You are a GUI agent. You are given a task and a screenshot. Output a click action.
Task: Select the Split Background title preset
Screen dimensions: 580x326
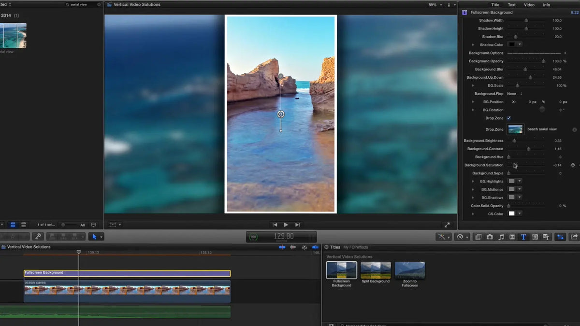point(376,270)
